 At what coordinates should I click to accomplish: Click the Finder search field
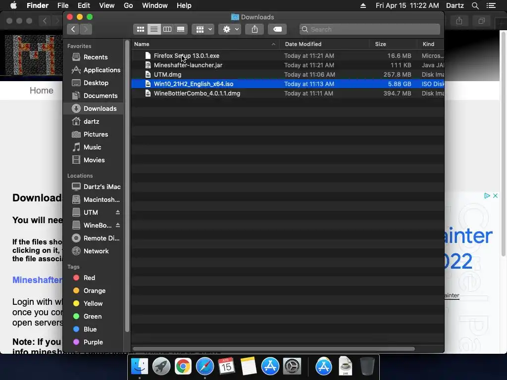[x=369, y=29]
